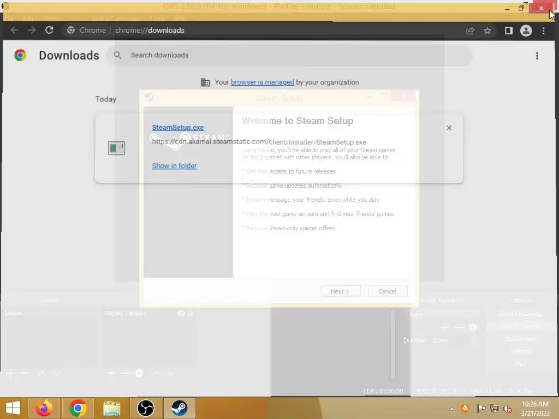The height and width of the screenshot is (419, 559).
Task: Click the network tray icon
Action: (x=495, y=409)
